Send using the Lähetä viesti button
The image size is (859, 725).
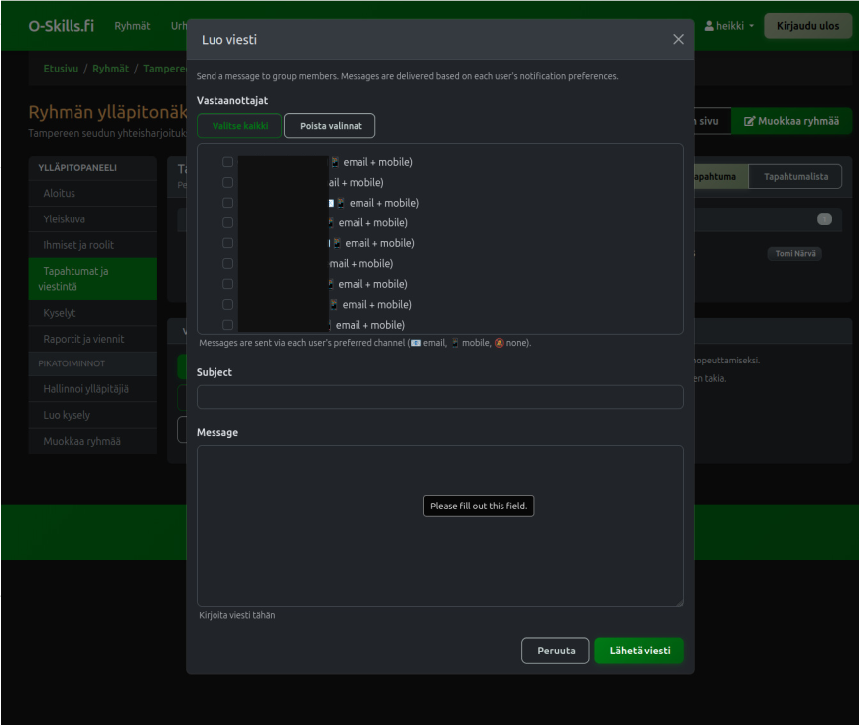[639, 651]
